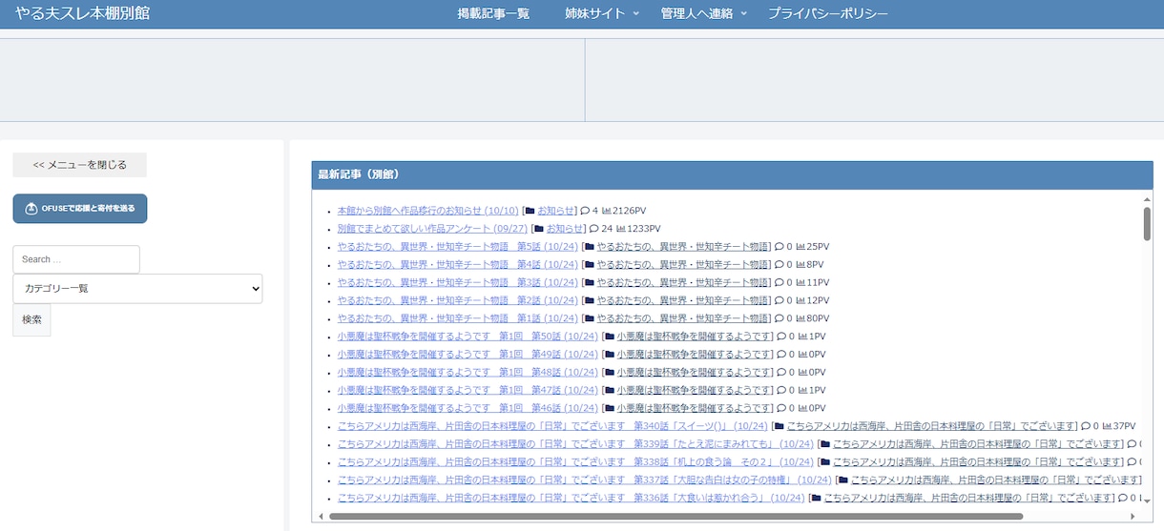Click comment icon in やるおたち 第2話 row
Screen dimensions: 1164x531
point(779,300)
